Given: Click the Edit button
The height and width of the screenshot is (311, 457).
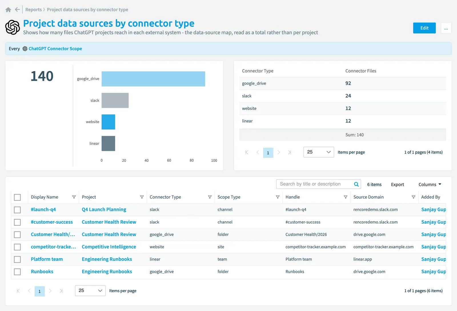Looking at the screenshot, I should point(424,28).
